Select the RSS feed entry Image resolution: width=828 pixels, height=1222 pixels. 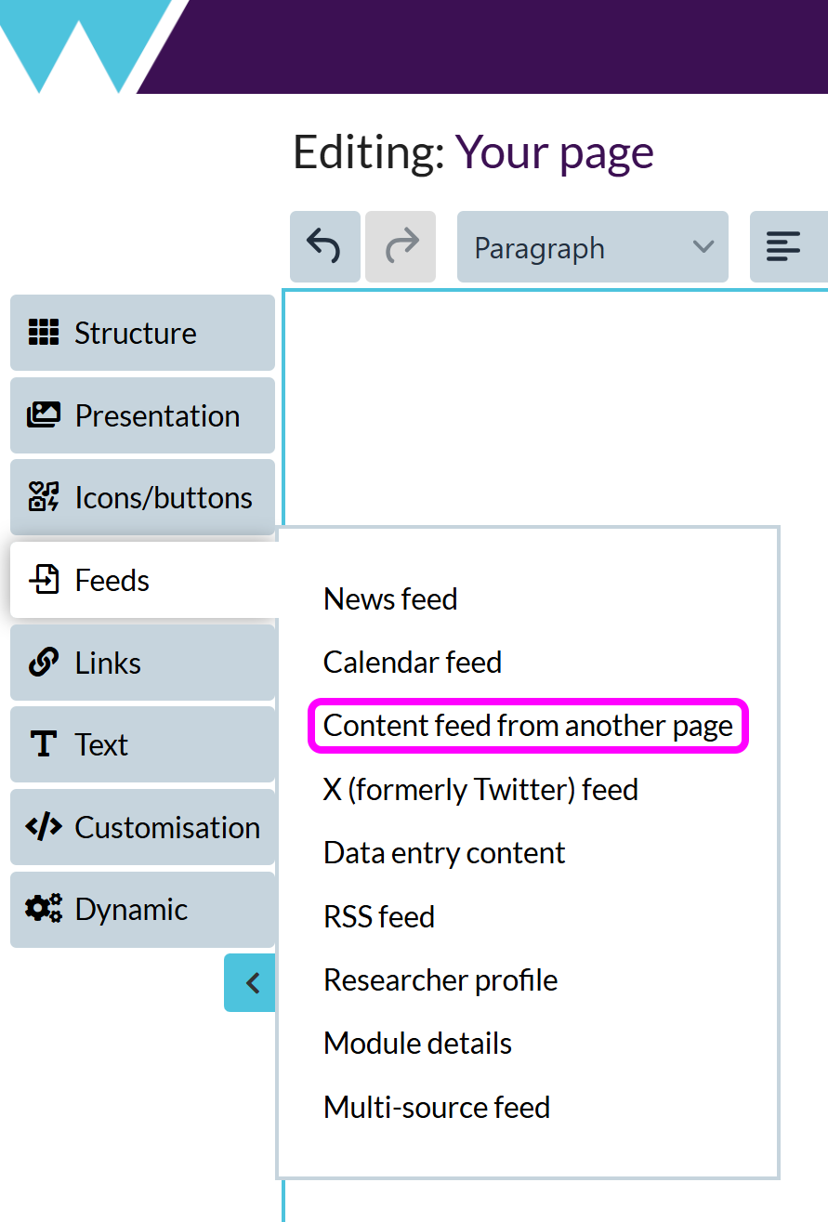click(x=379, y=916)
